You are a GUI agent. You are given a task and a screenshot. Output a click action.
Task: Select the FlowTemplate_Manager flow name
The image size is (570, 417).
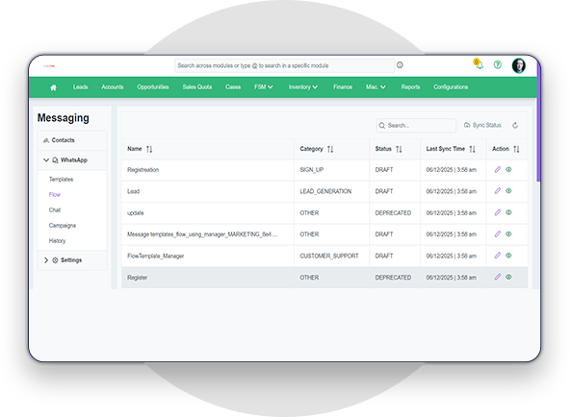[x=155, y=256]
